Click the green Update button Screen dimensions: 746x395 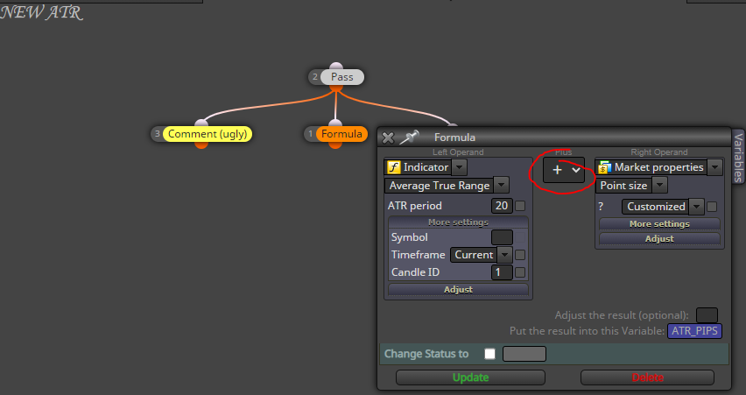click(x=470, y=377)
